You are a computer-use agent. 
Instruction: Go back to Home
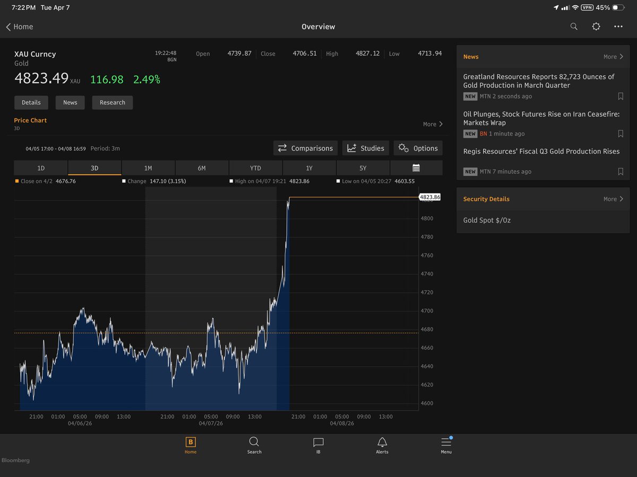coord(20,26)
